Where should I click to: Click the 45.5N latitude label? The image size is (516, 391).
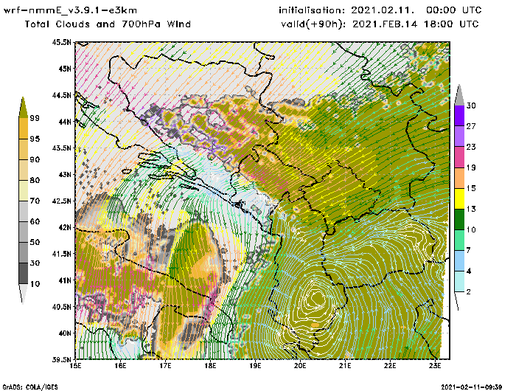pos(61,42)
